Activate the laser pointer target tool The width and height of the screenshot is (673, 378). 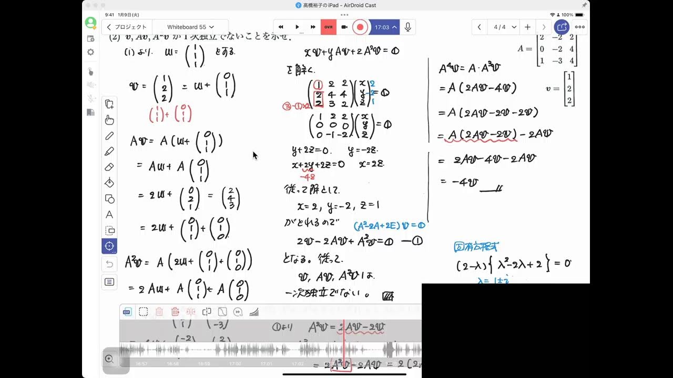click(x=109, y=246)
